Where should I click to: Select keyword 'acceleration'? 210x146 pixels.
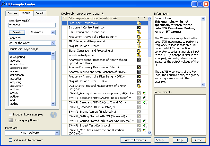click(17, 64)
